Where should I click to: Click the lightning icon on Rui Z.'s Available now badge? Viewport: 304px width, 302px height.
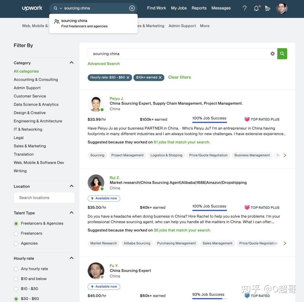93,198
